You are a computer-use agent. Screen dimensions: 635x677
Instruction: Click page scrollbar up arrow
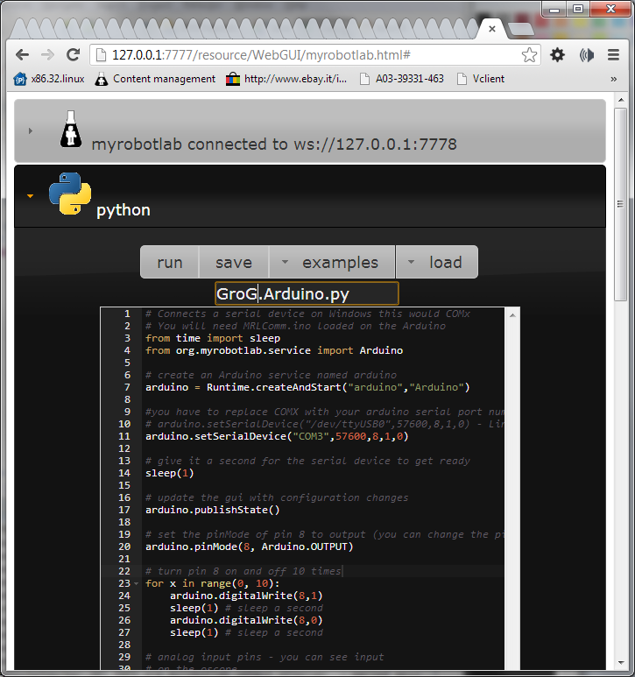click(621, 100)
